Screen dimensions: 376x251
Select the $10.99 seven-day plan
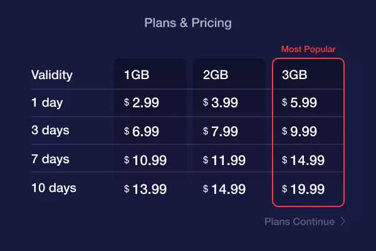pos(145,160)
